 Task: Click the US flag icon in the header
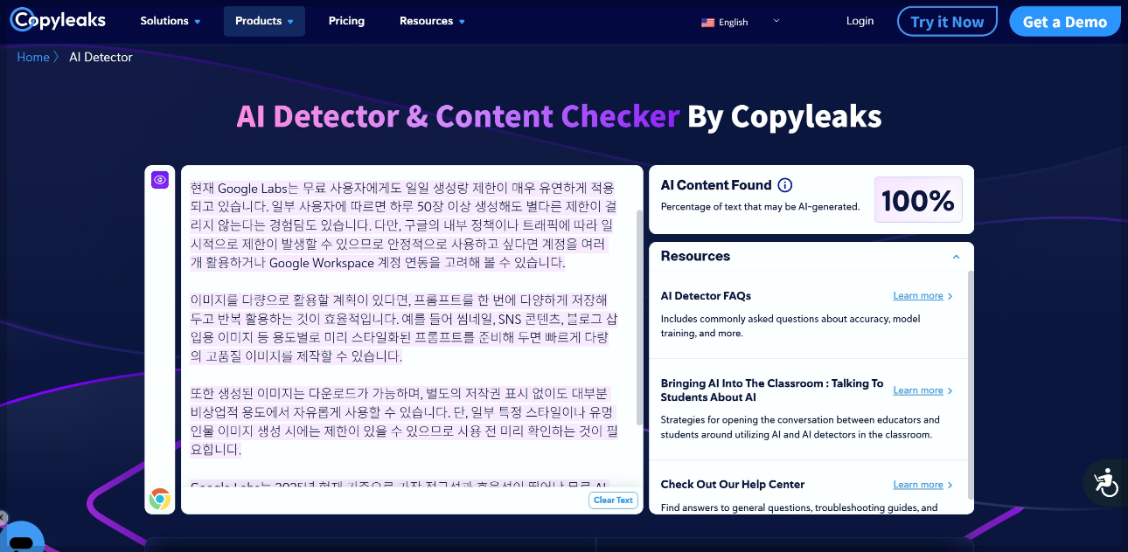[708, 24]
